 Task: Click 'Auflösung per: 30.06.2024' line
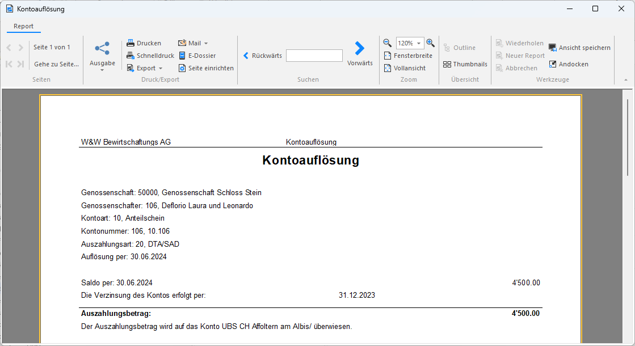tap(124, 256)
